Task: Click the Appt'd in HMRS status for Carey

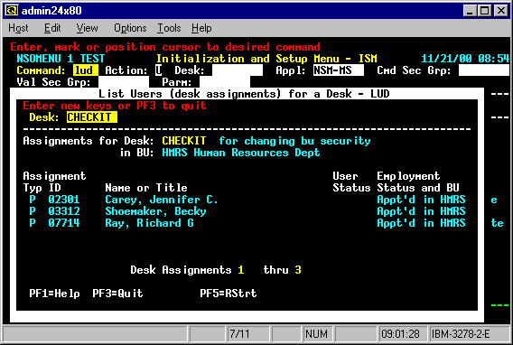Action: (421, 200)
